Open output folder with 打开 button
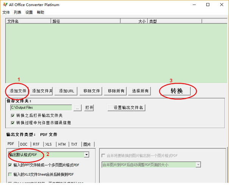 coord(89,108)
